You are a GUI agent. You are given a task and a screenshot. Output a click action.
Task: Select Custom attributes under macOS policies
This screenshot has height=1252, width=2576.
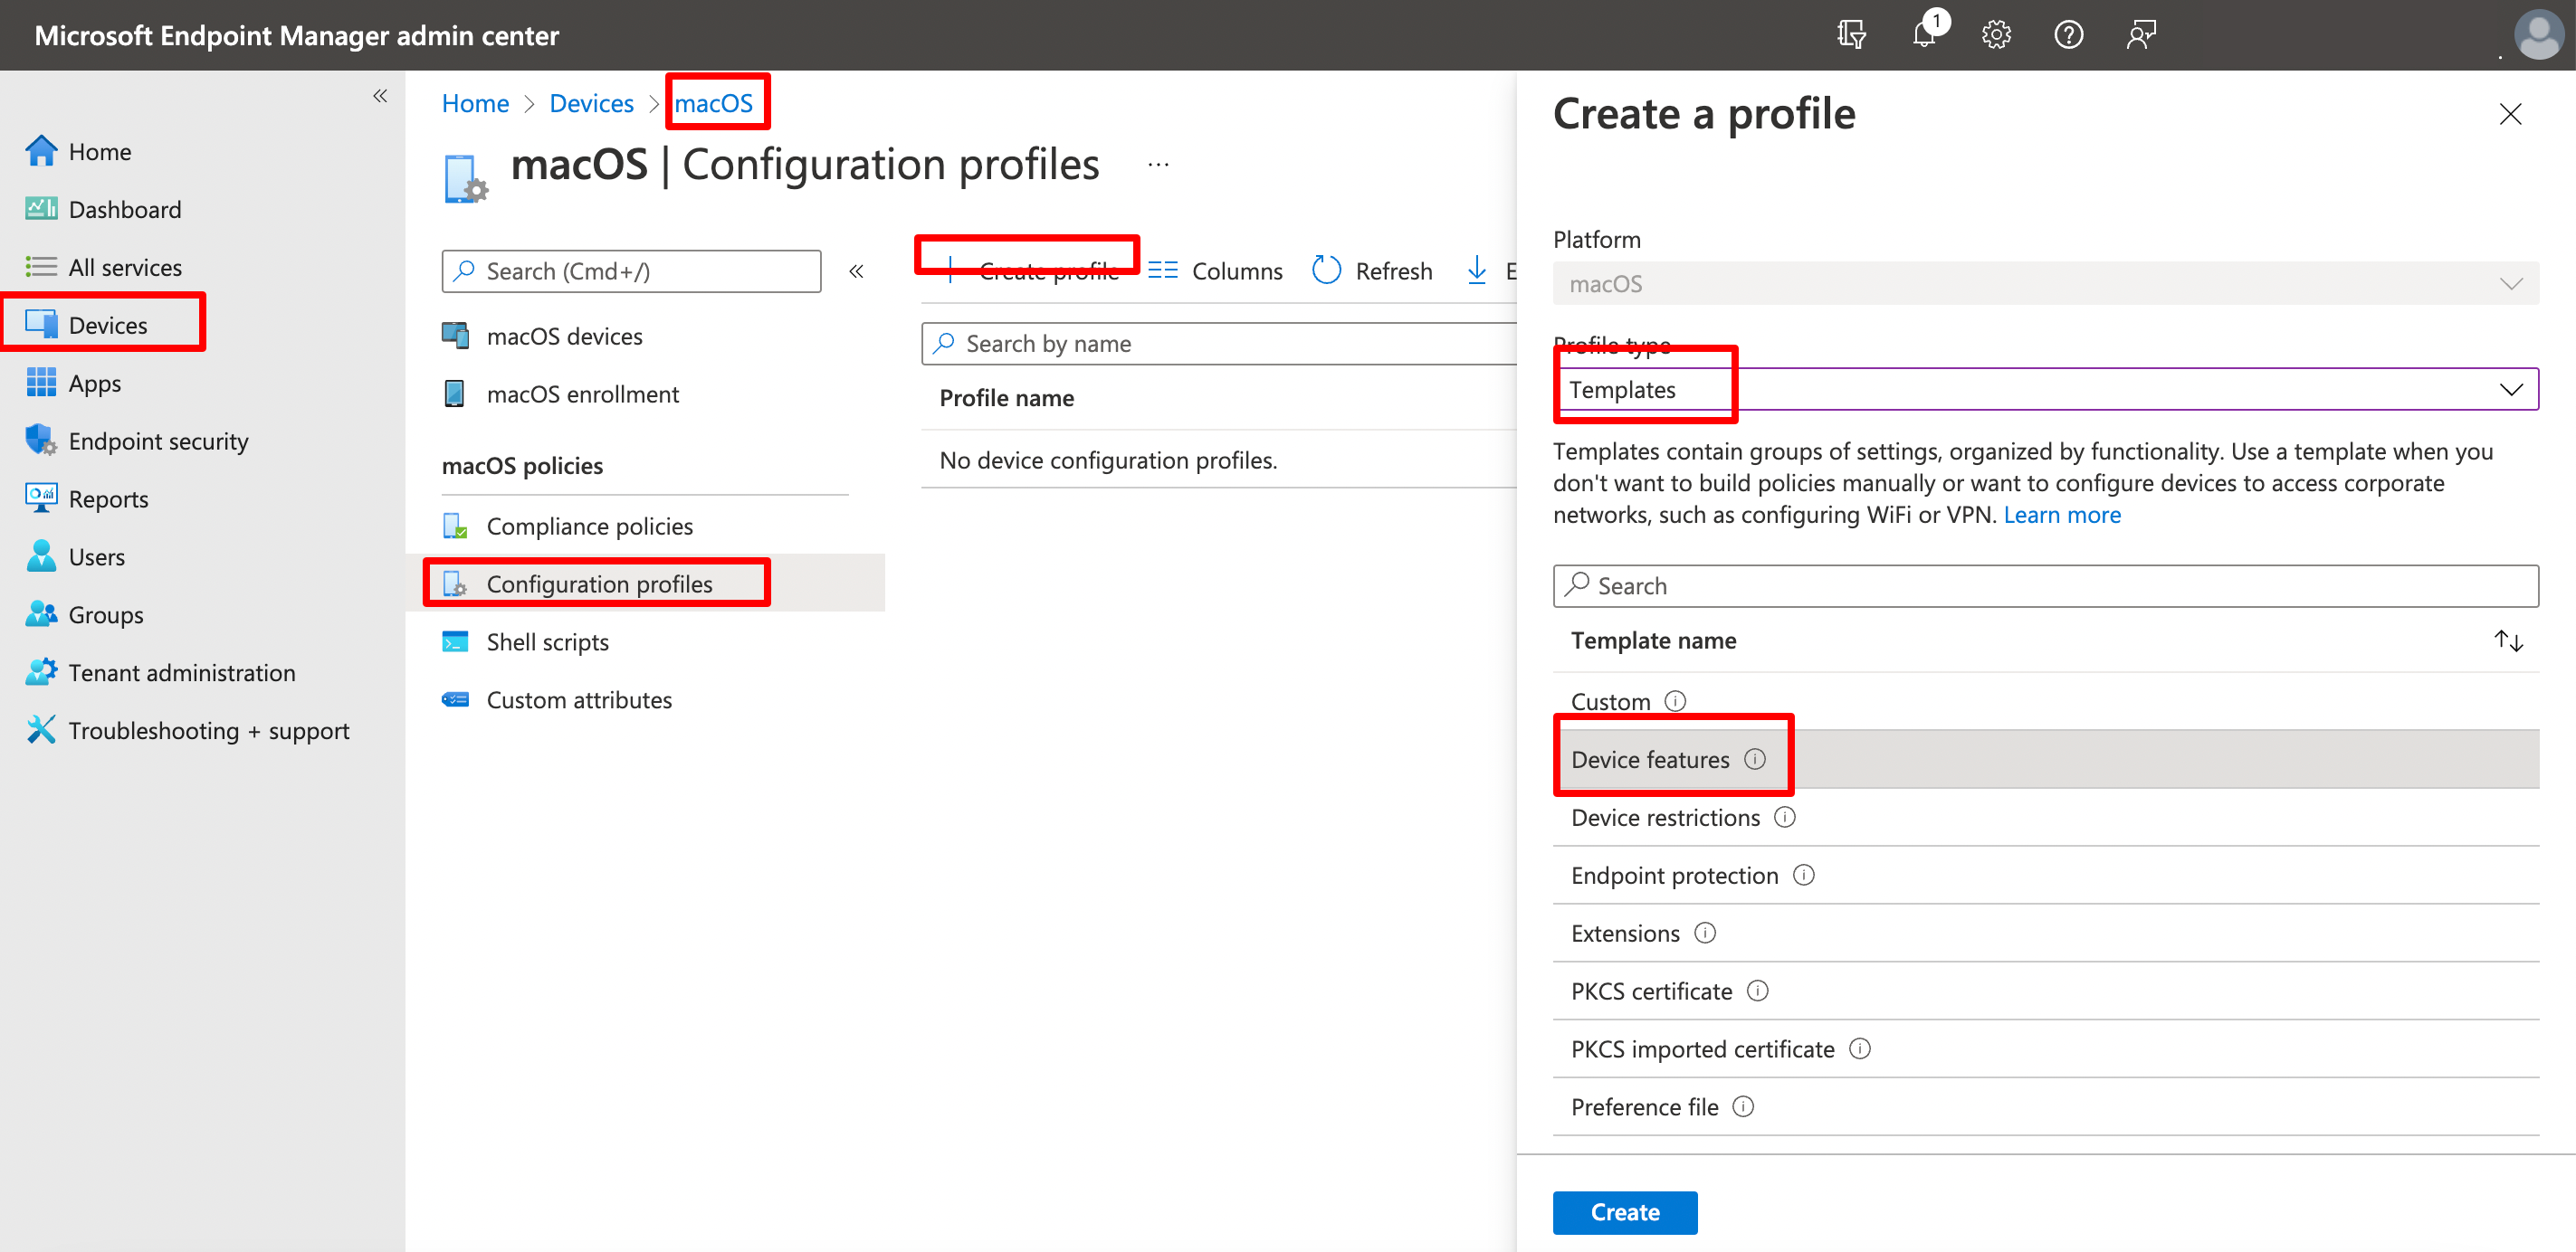point(579,699)
